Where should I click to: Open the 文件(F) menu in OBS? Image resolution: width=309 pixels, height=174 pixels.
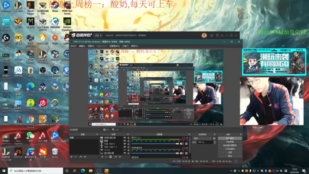pyautogui.click(x=73, y=46)
